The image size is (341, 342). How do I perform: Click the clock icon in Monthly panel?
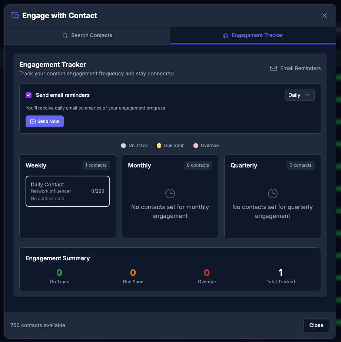click(170, 193)
